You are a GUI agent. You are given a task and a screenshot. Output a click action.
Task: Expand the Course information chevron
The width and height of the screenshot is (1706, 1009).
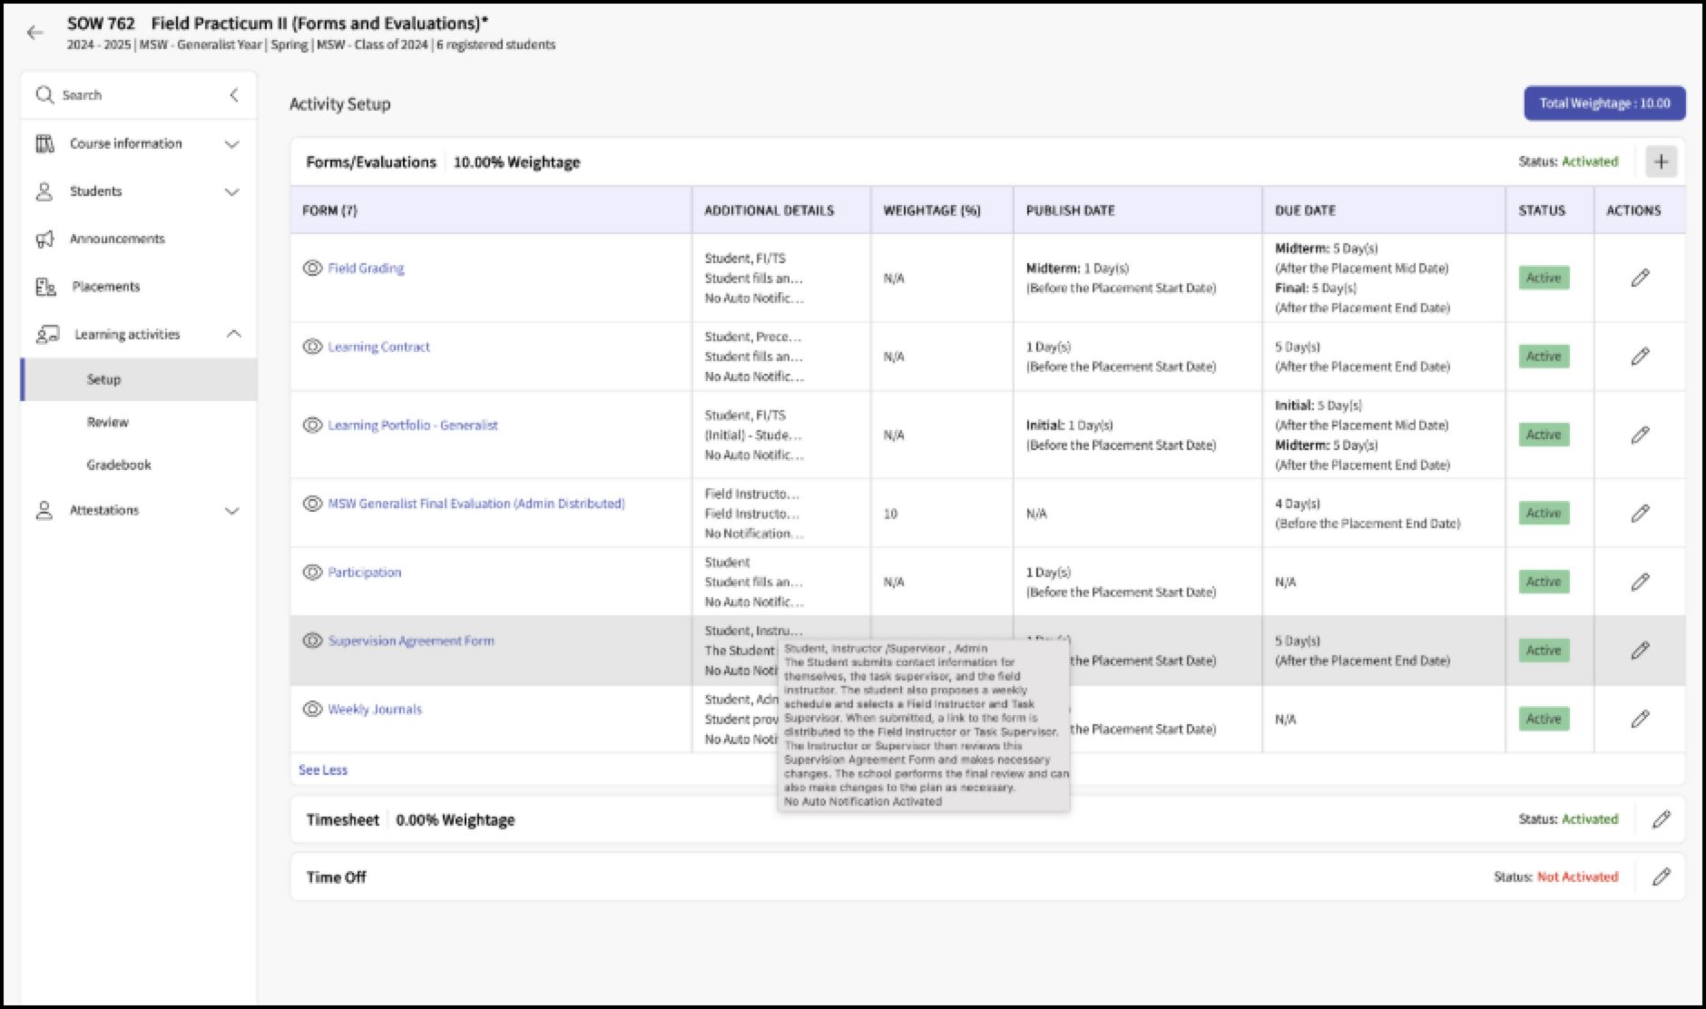[232, 144]
